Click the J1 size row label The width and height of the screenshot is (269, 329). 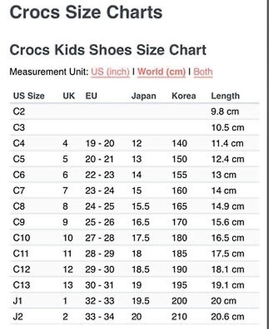coord(18,301)
